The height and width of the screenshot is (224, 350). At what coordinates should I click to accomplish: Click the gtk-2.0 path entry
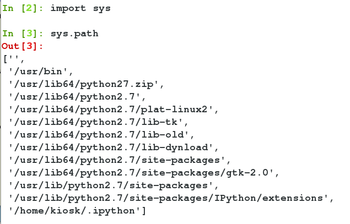point(141,173)
